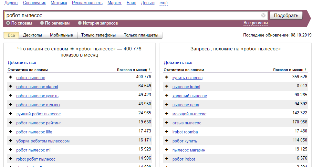Open the 'Деньги' service link
323x167 pixels.
[x=148, y=3]
